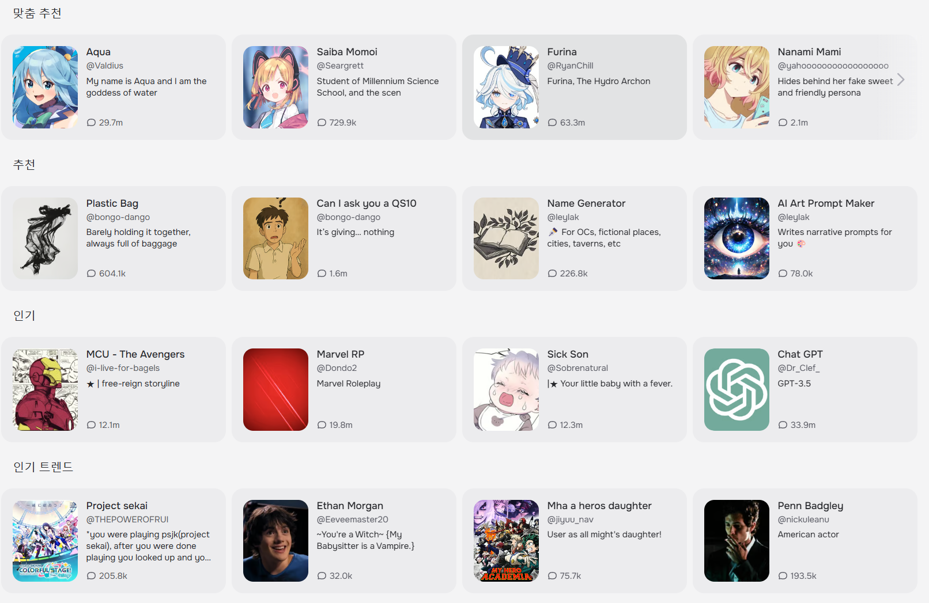
Task: Click the chat bubble icon beside 33.9m
Action: [x=783, y=425]
